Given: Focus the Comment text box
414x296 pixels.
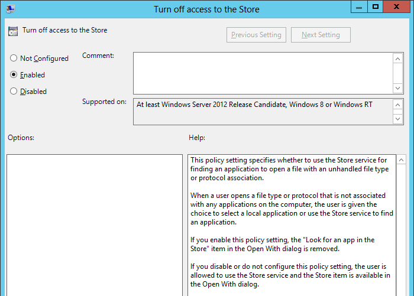Looking at the screenshot, I should pyautogui.click(x=263, y=73).
